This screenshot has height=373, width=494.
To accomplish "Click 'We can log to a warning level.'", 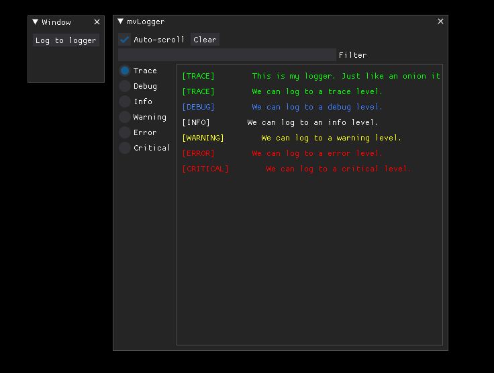I will coord(331,138).
